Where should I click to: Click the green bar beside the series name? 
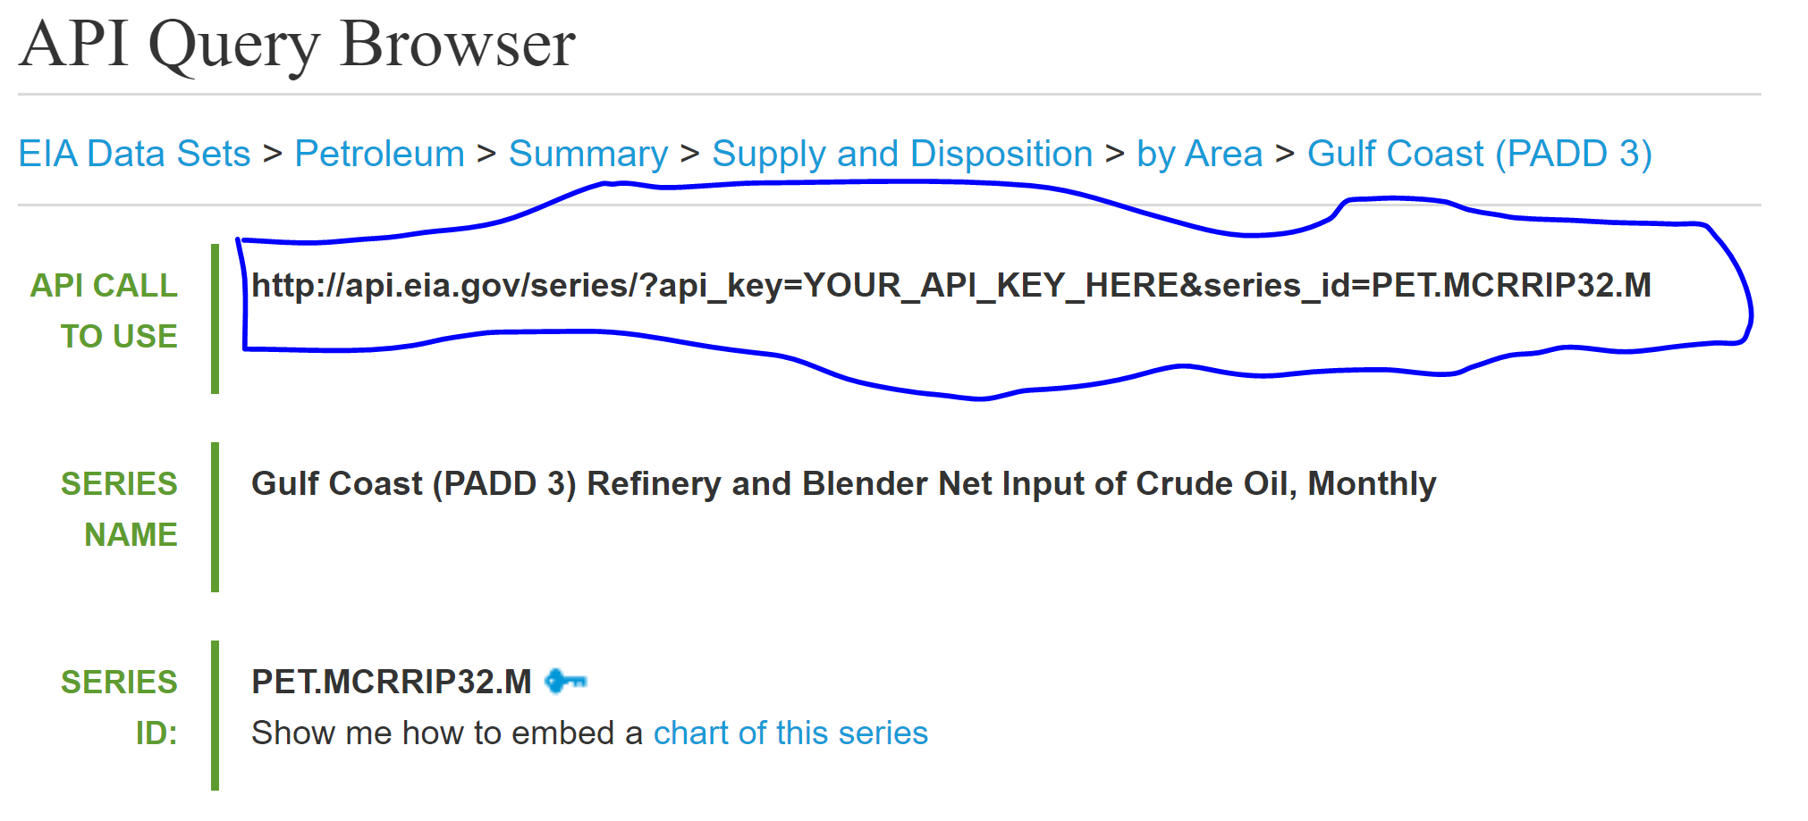215,516
